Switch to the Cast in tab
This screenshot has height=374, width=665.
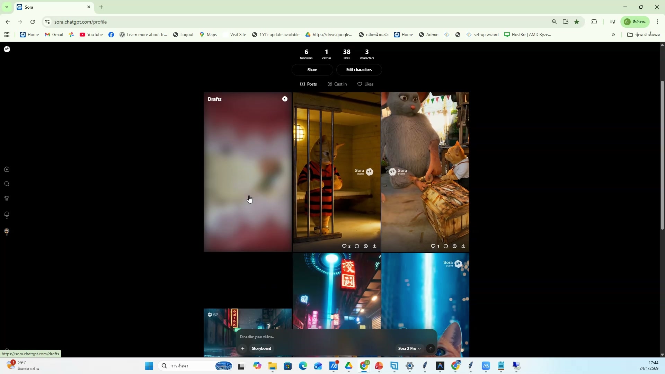pos(337,84)
